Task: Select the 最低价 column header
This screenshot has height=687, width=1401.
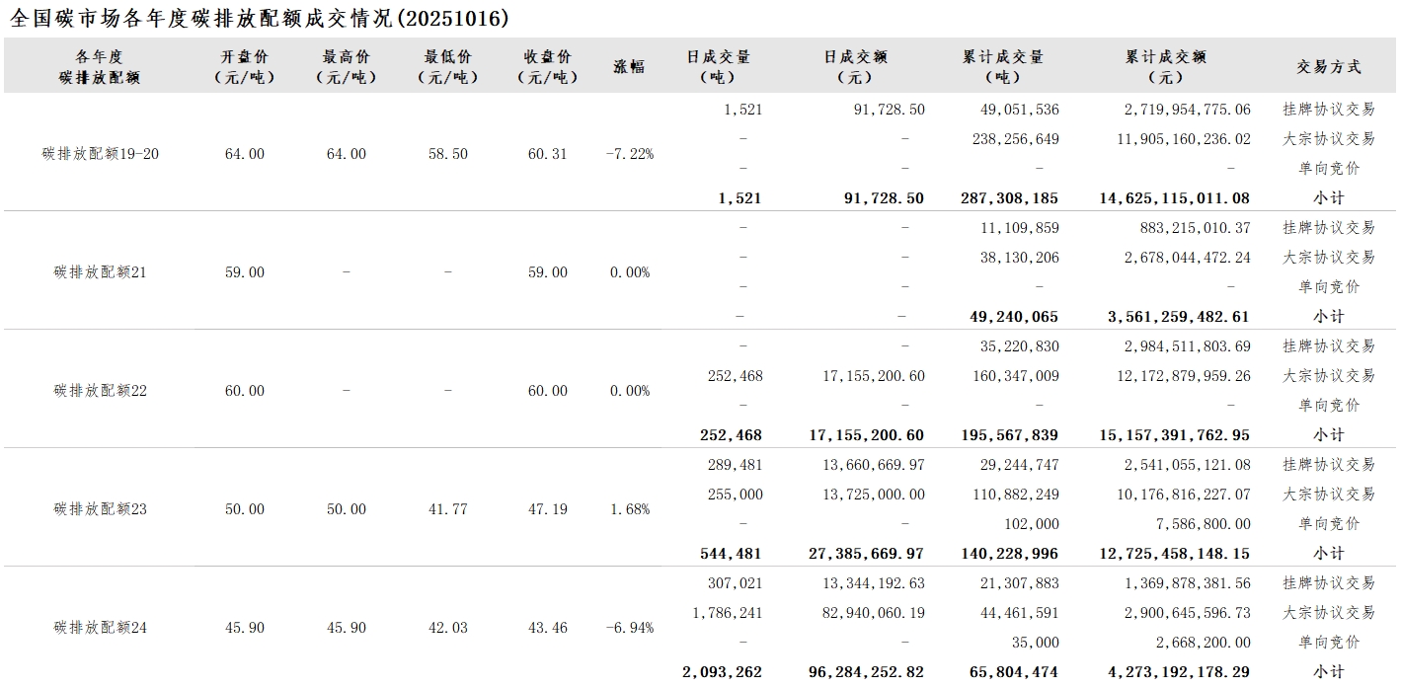Action: coord(447,67)
